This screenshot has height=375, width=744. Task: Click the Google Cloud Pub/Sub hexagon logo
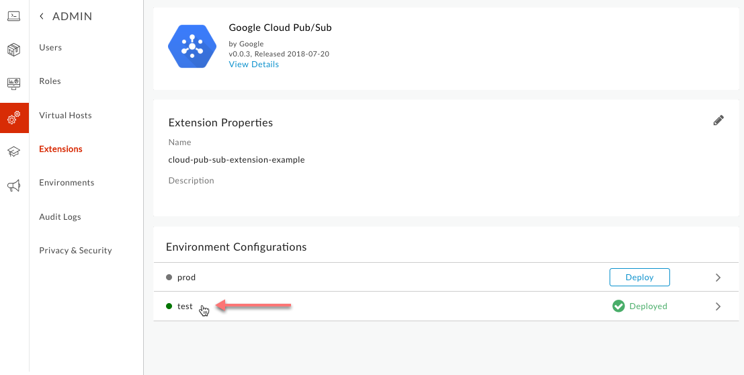192,47
